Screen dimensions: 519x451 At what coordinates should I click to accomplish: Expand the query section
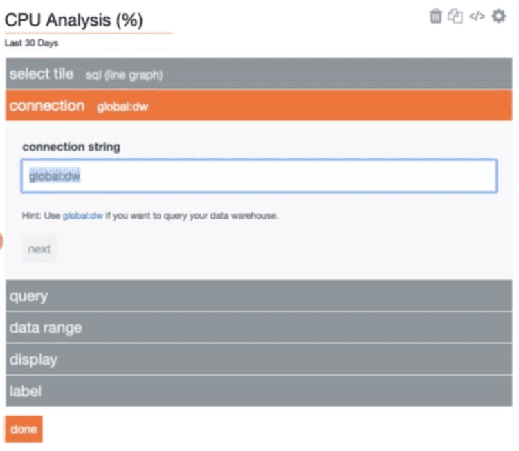tap(259, 296)
